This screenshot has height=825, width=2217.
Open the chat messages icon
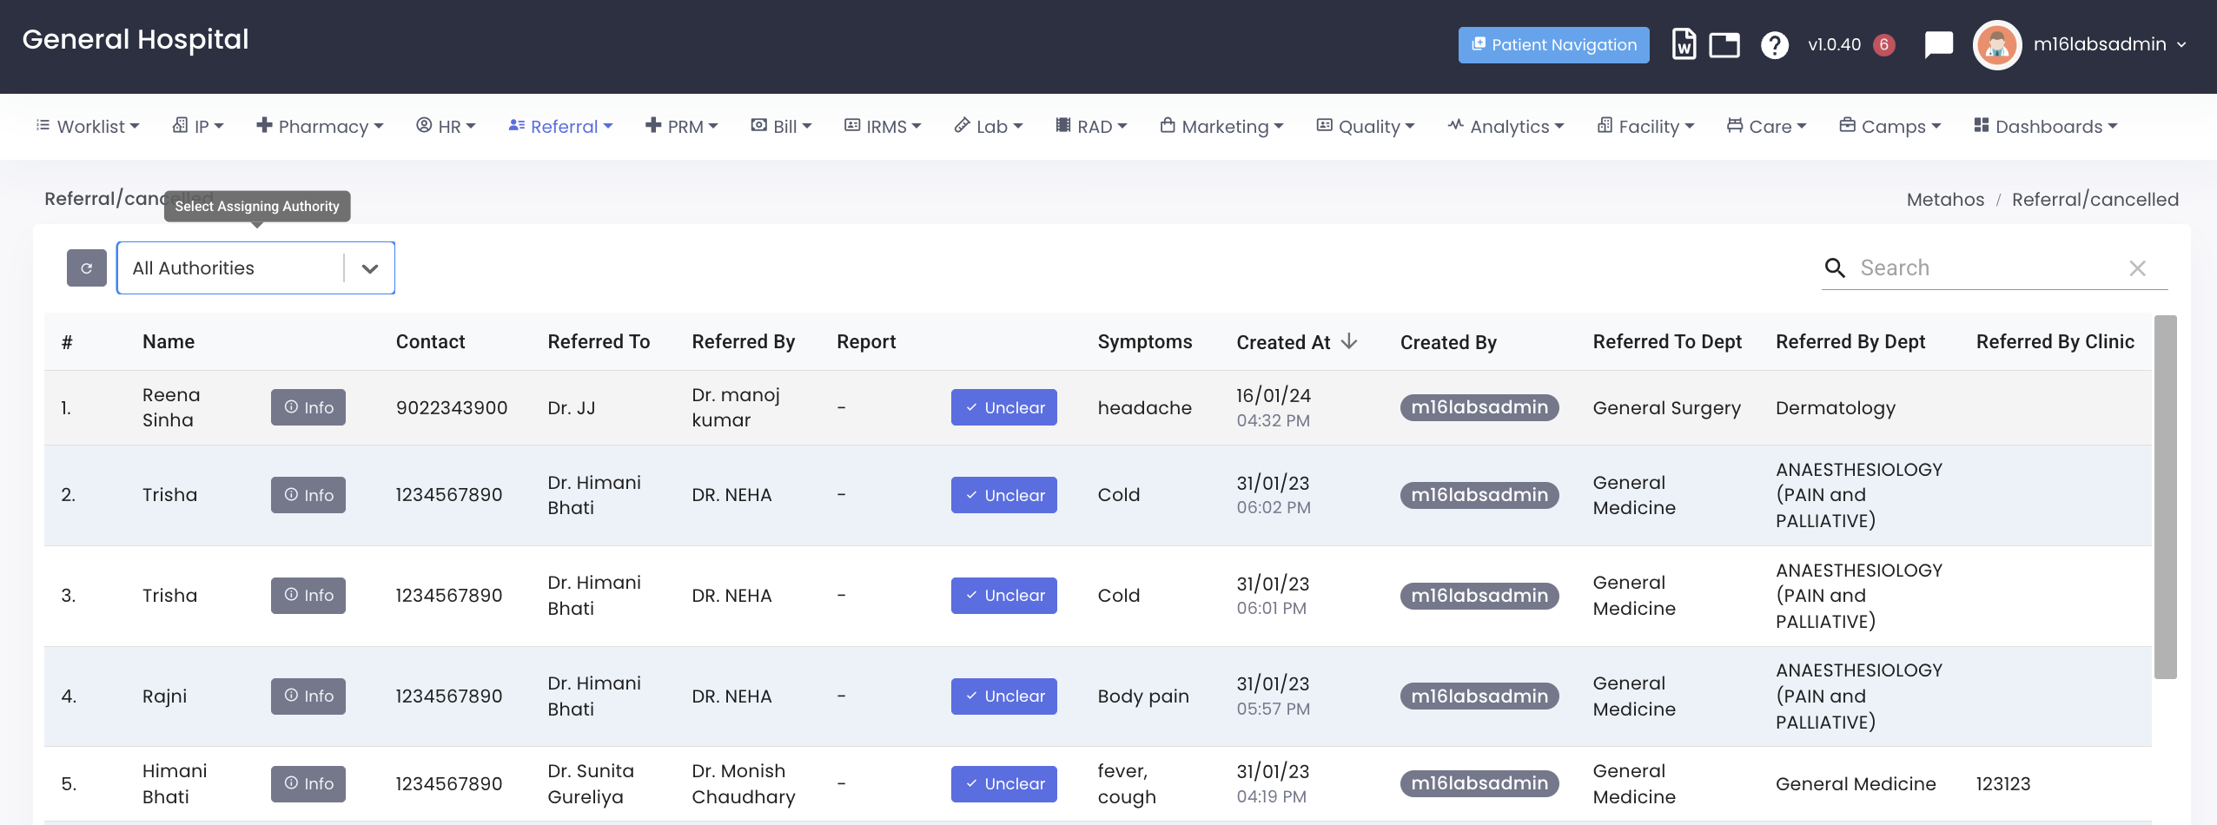tap(1938, 44)
